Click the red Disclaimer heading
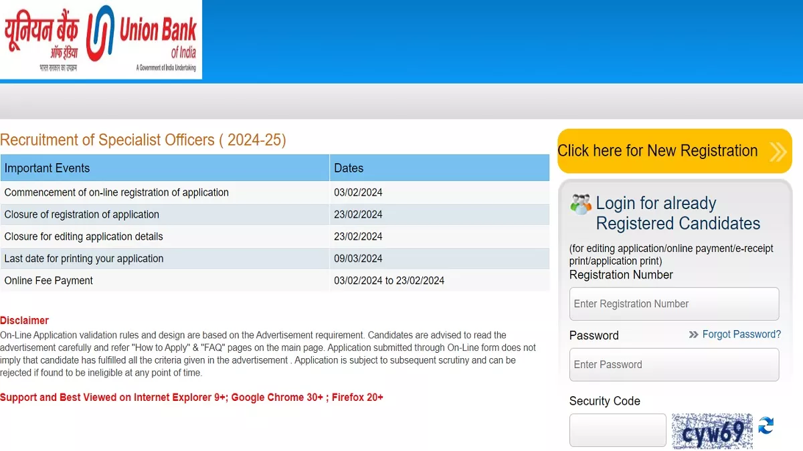 pyautogui.click(x=25, y=321)
